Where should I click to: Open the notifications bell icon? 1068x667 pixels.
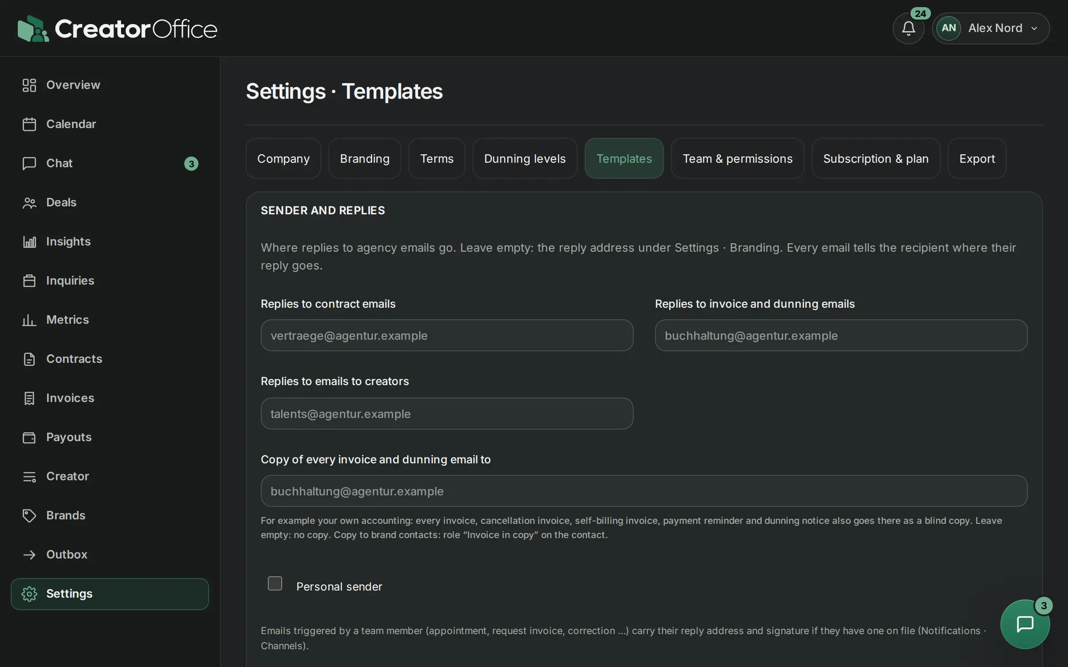(x=908, y=28)
